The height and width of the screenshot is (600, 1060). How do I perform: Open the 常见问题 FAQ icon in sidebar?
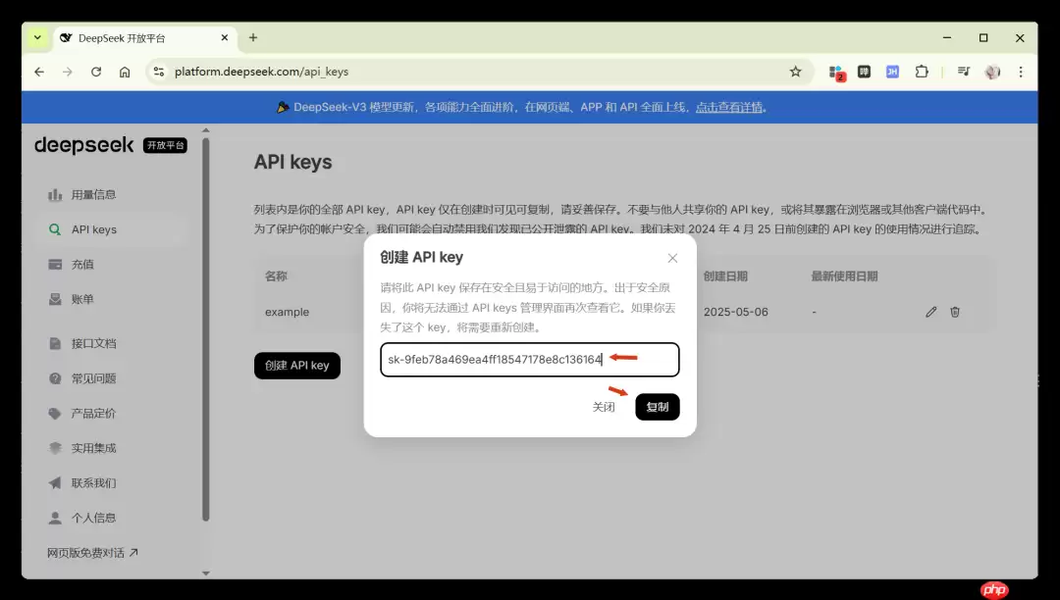(x=54, y=378)
